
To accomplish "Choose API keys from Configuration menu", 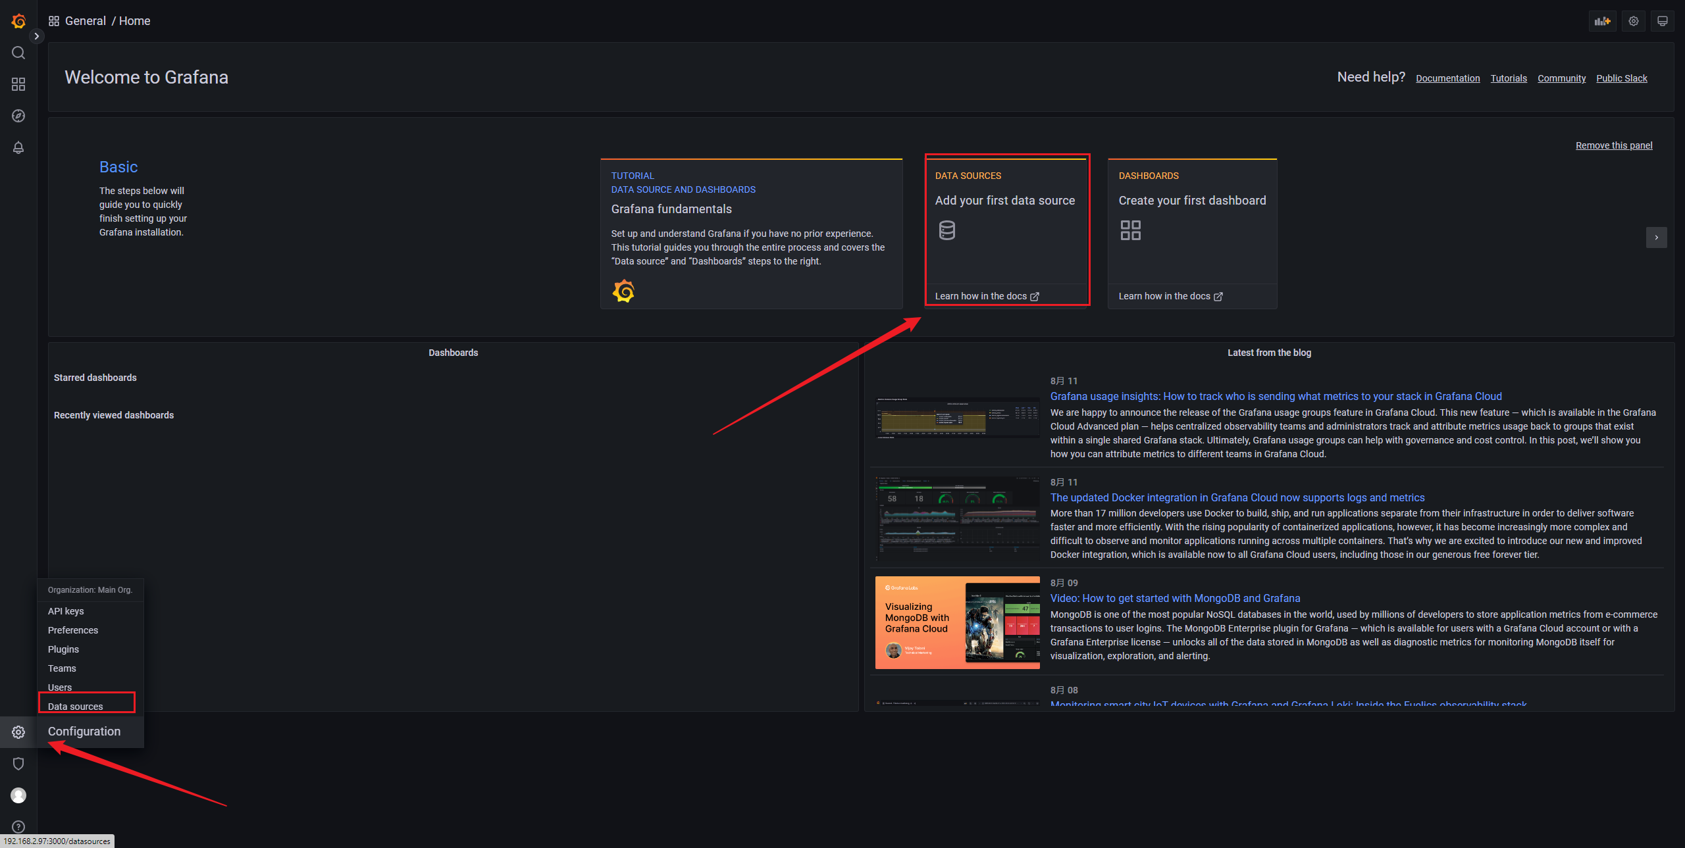I will click(x=66, y=611).
